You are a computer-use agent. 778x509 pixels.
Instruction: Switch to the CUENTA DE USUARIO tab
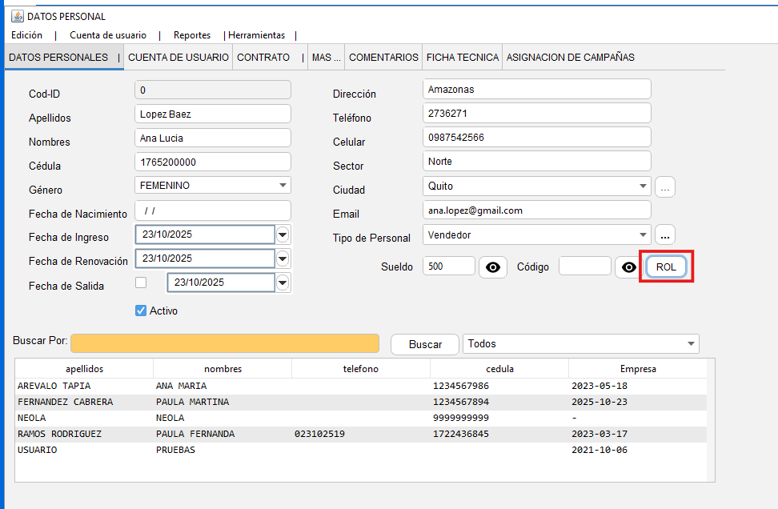click(178, 58)
